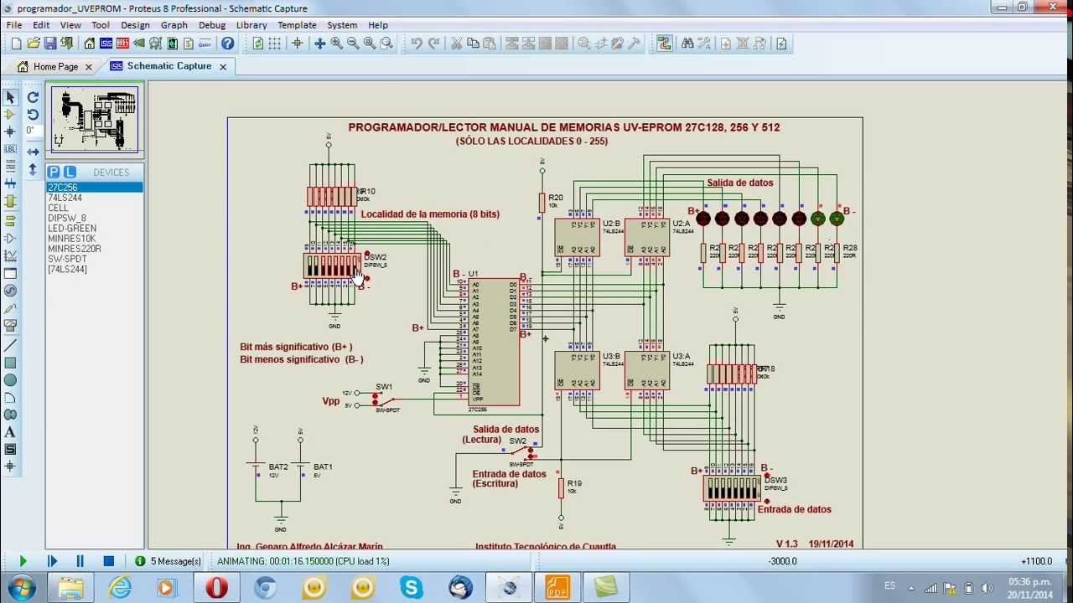
Task: Click Rotate Anti-Clockwise button
Action: [33, 115]
